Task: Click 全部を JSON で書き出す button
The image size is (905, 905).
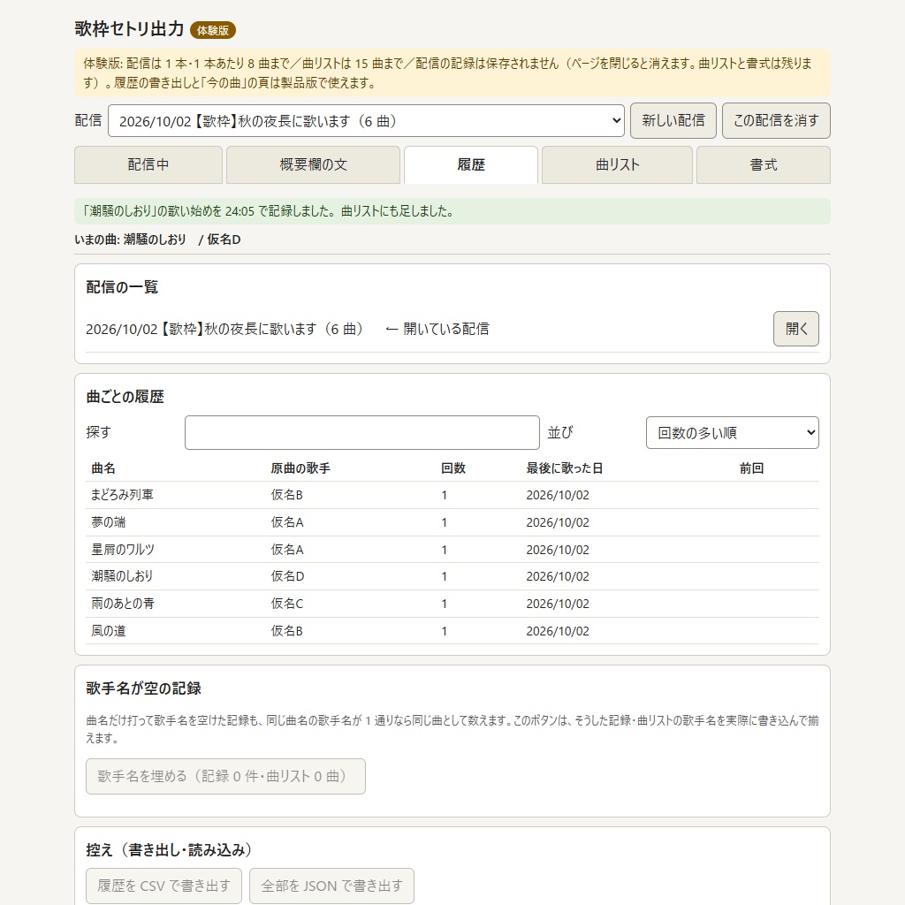Action: pyautogui.click(x=332, y=886)
